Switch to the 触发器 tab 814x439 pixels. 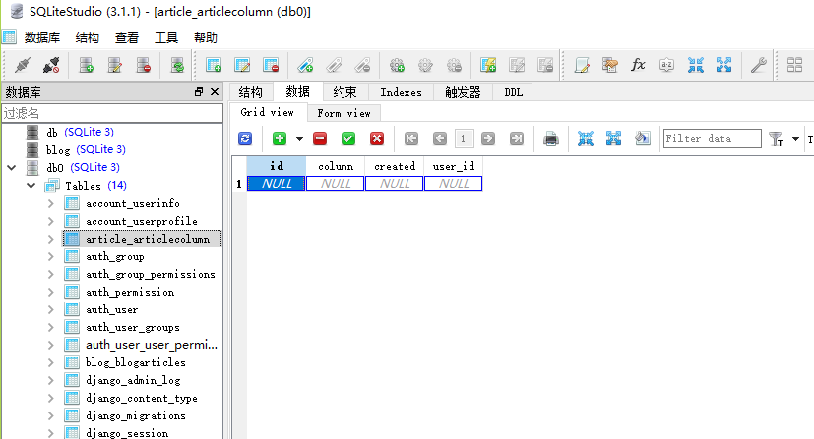[x=463, y=92]
